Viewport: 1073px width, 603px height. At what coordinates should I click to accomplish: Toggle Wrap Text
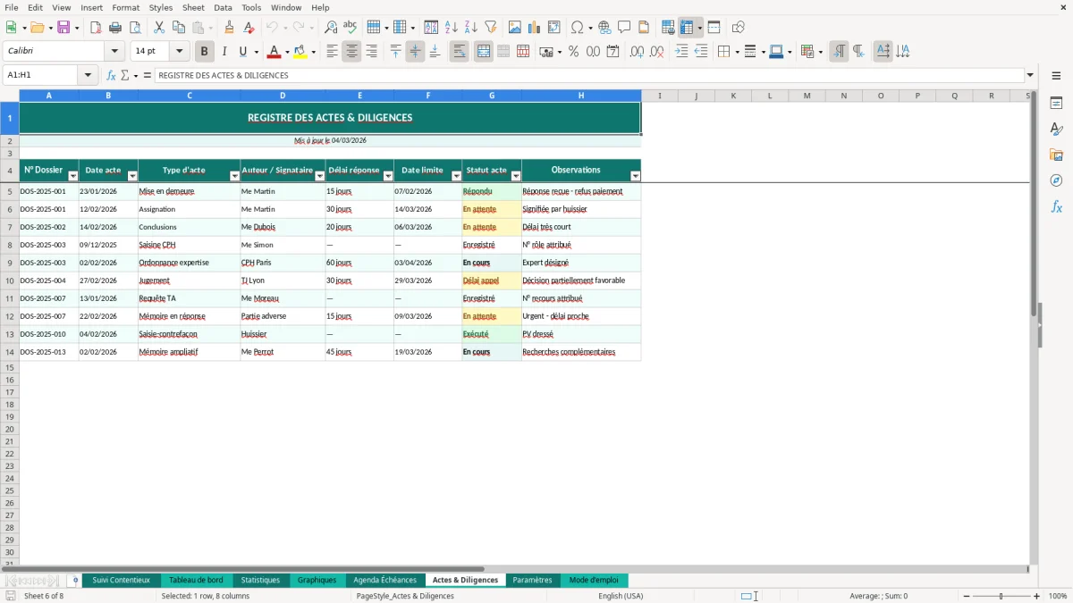pos(459,52)
